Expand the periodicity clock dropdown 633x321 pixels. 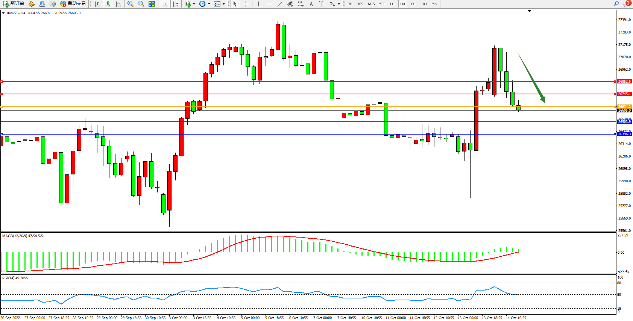[x=209, y=4]
